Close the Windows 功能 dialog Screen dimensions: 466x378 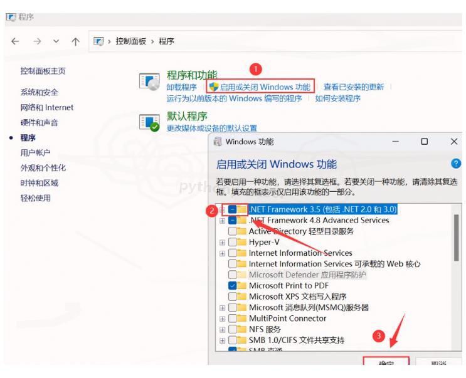[454, 142]
